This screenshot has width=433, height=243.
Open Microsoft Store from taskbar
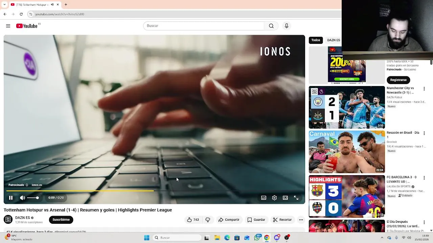tap(237, 238)
